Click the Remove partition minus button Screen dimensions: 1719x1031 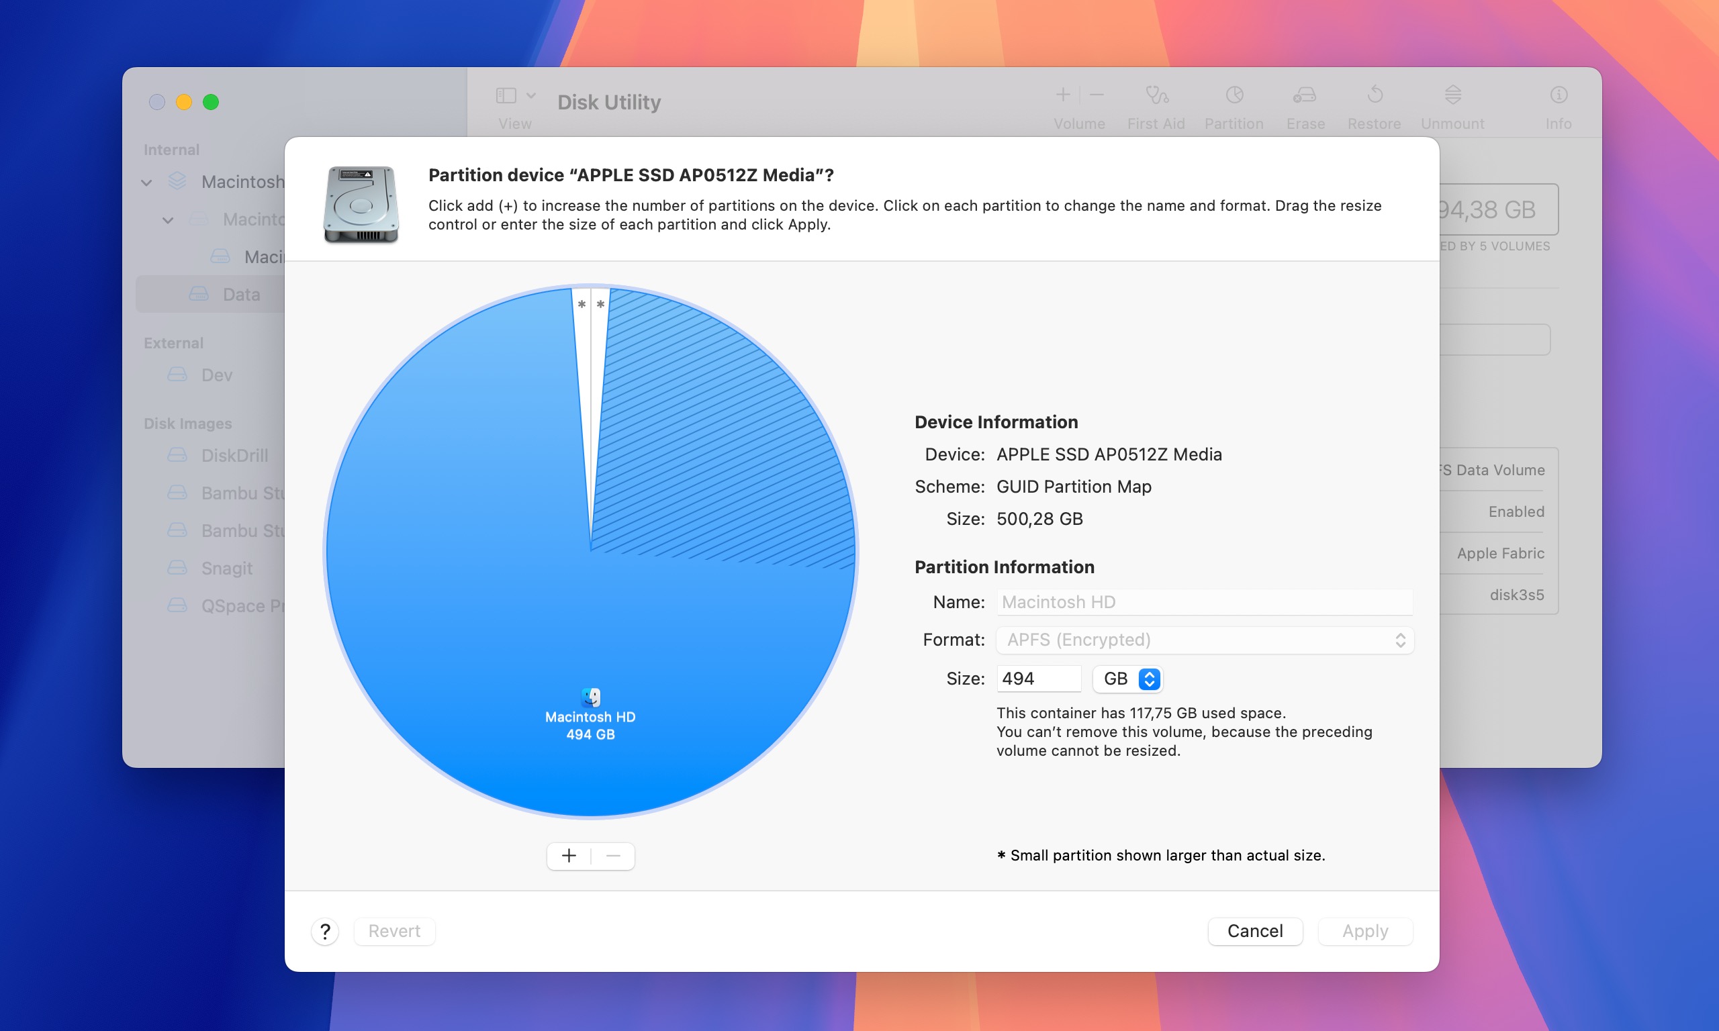pyautogui.click(x=612, y=856)
